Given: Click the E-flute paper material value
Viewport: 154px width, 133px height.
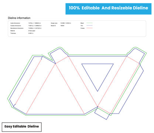Looking at the screenshot, I should pyautogui.click(x=32, y=31).
